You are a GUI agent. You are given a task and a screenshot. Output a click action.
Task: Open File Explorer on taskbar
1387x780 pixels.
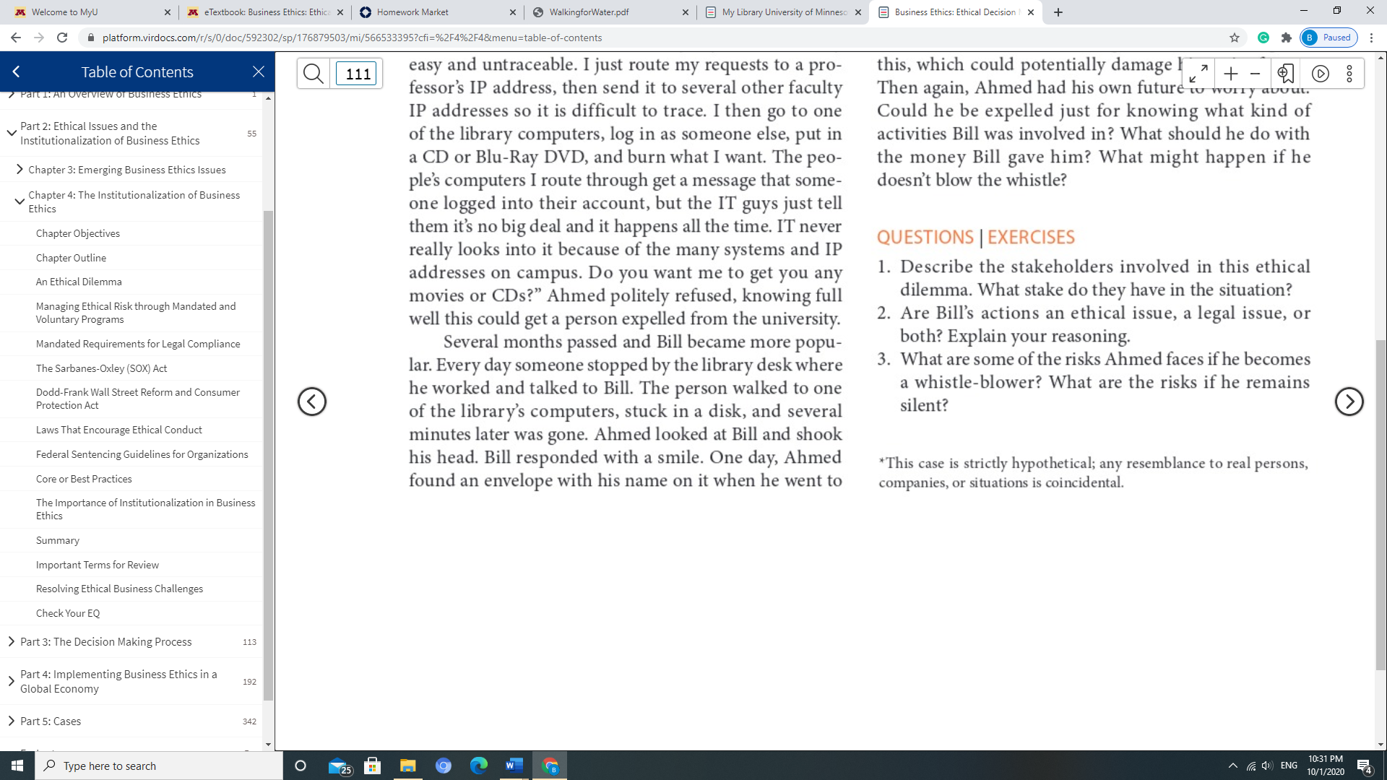click(x=408, y=766)
